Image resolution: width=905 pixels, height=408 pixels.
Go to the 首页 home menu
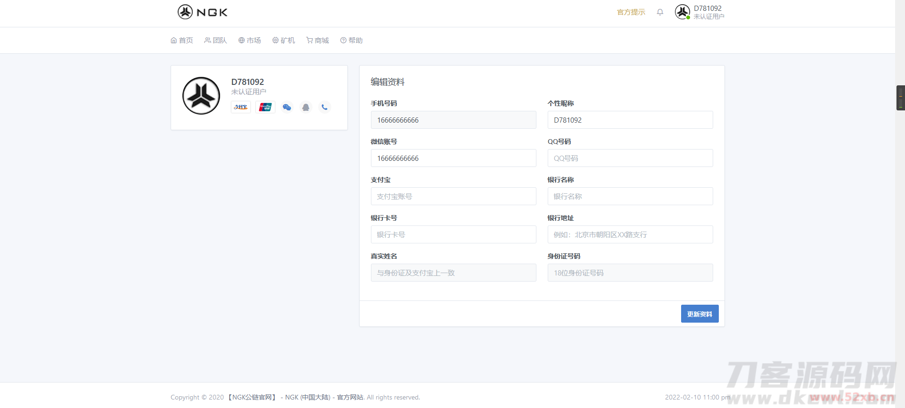click(x=182, y=41)
